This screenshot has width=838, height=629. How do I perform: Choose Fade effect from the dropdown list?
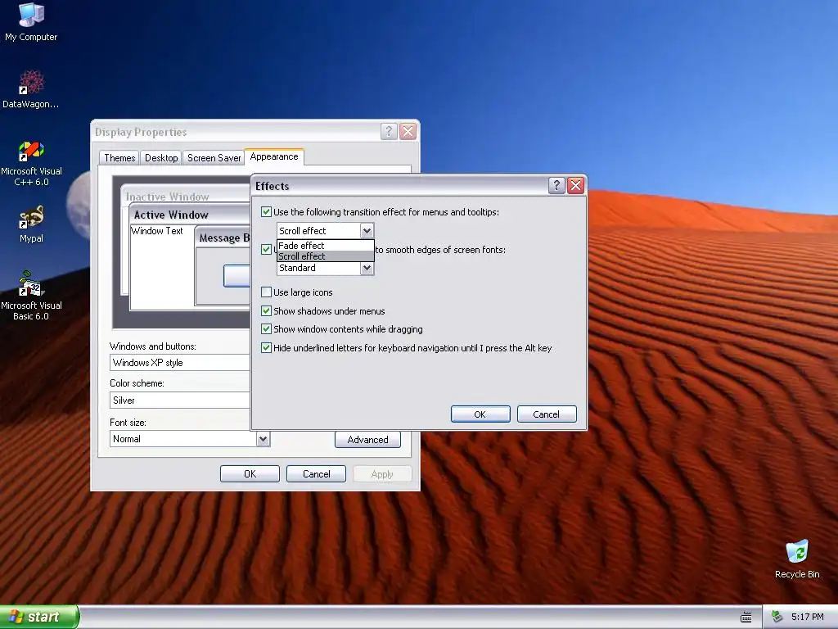pos(326,246)
